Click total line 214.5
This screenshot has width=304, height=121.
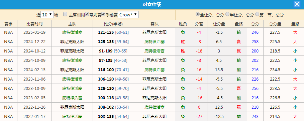point(275,117)
